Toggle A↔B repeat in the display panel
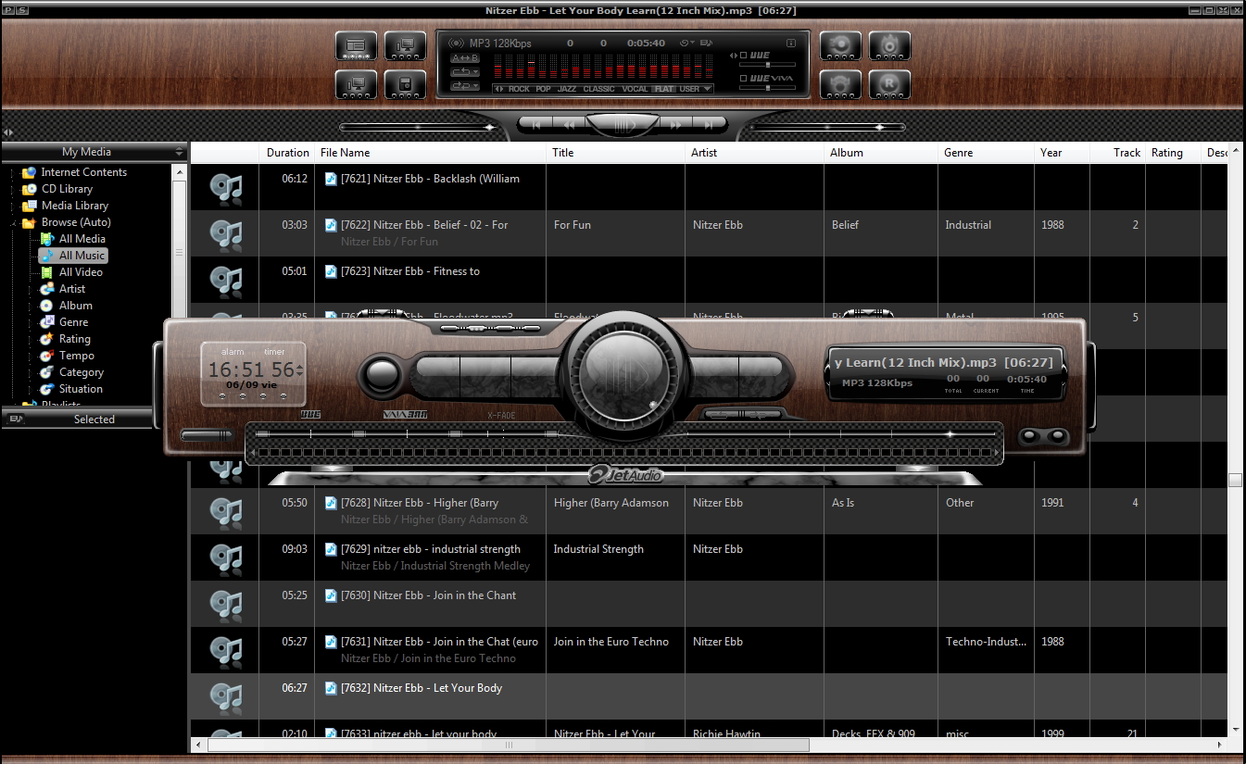The image size is (1246, 764). [x=465, y=57]
